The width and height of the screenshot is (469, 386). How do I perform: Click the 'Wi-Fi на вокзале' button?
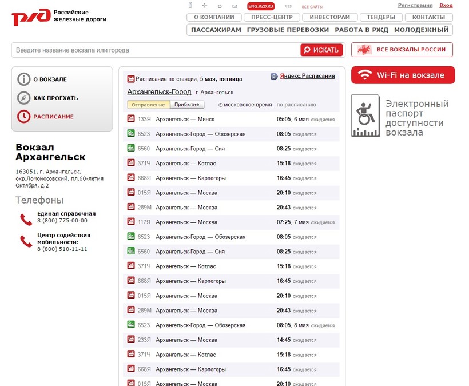403,75
